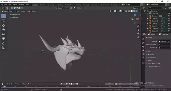The image size is (171, 91).
Task: Select the Select Box tool
Action: click(x=4, y=16)
